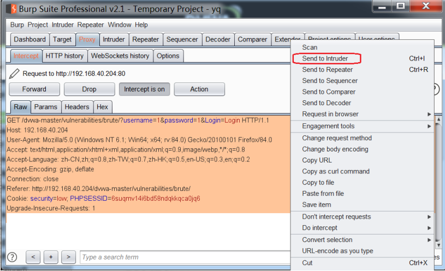Choose Copy as curl command

pos(363,172)
